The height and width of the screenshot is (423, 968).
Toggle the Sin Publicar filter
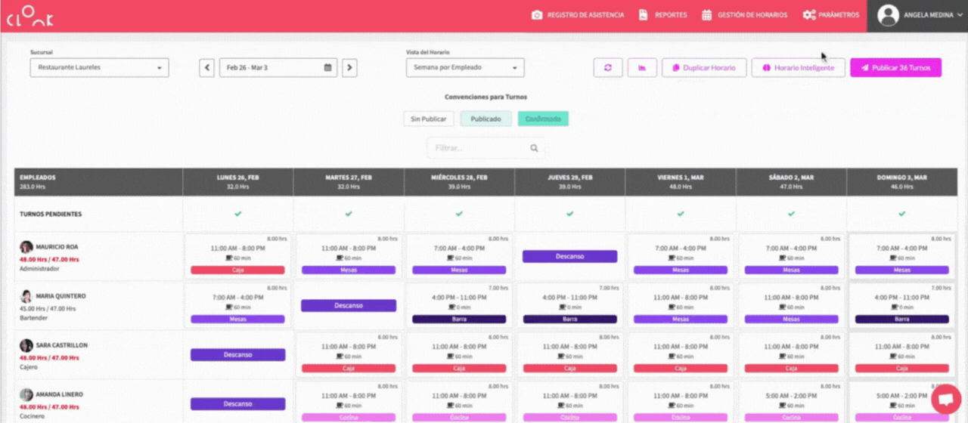(429, 119)
